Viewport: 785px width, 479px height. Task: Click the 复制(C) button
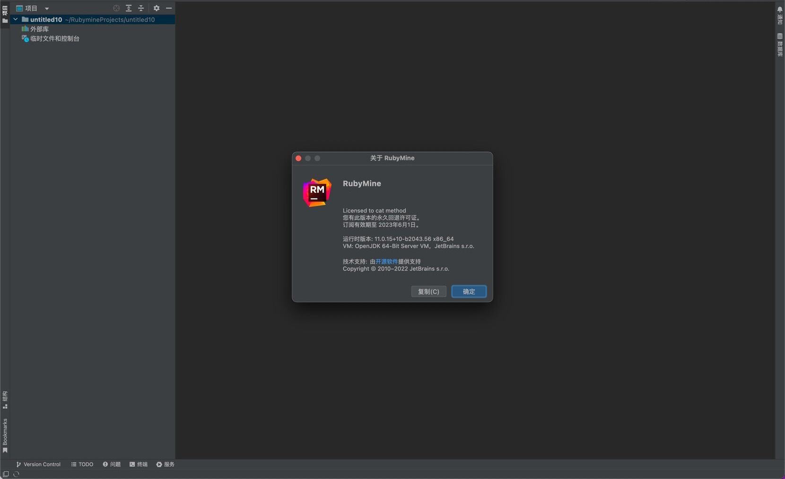pyautogui.click(x=428, y=291)
